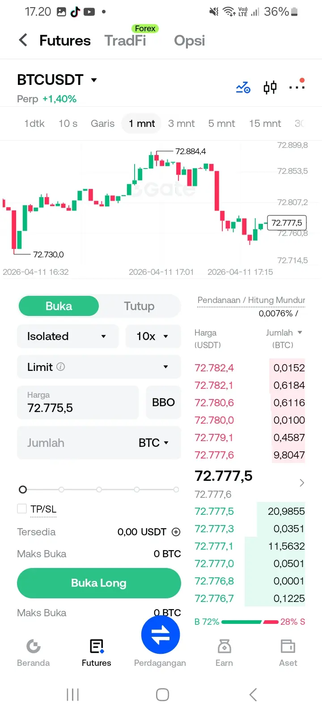
Task: Select the Buka toggle
Action: [x=59, y=306]
